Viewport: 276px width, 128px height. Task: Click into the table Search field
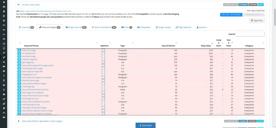(250, 34)
